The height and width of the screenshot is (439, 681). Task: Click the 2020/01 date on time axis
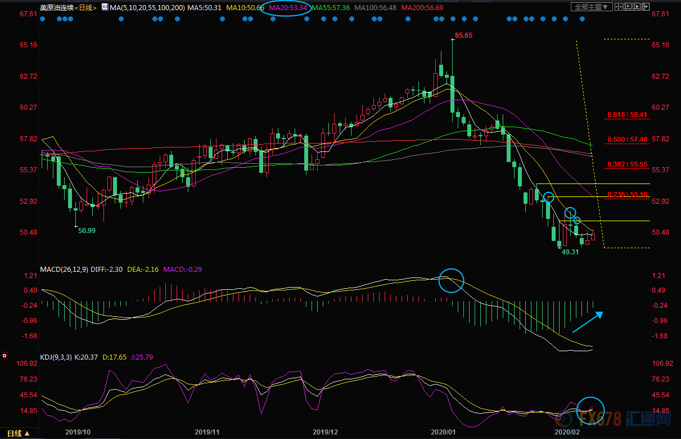pyautogui.click(x=442, y=432)
